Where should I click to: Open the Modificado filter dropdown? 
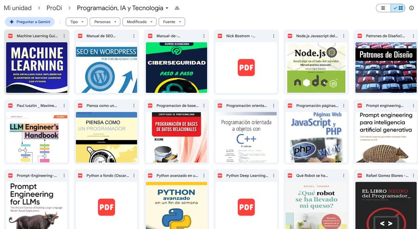pyautogui.click(x=139, y=22)
